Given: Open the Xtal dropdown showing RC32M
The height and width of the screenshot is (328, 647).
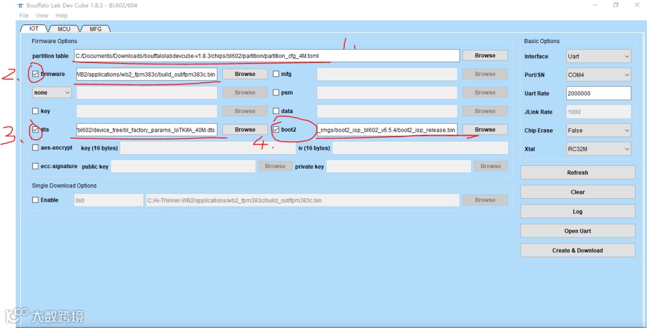Looking at the screenshot, I should tap(598, 149).
